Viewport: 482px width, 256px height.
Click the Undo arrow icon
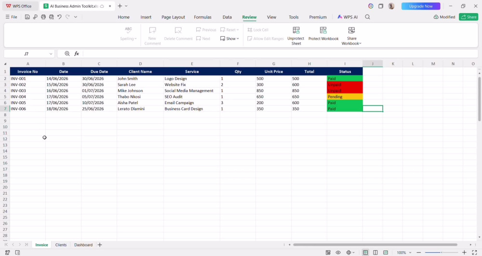tap(59, 17)
